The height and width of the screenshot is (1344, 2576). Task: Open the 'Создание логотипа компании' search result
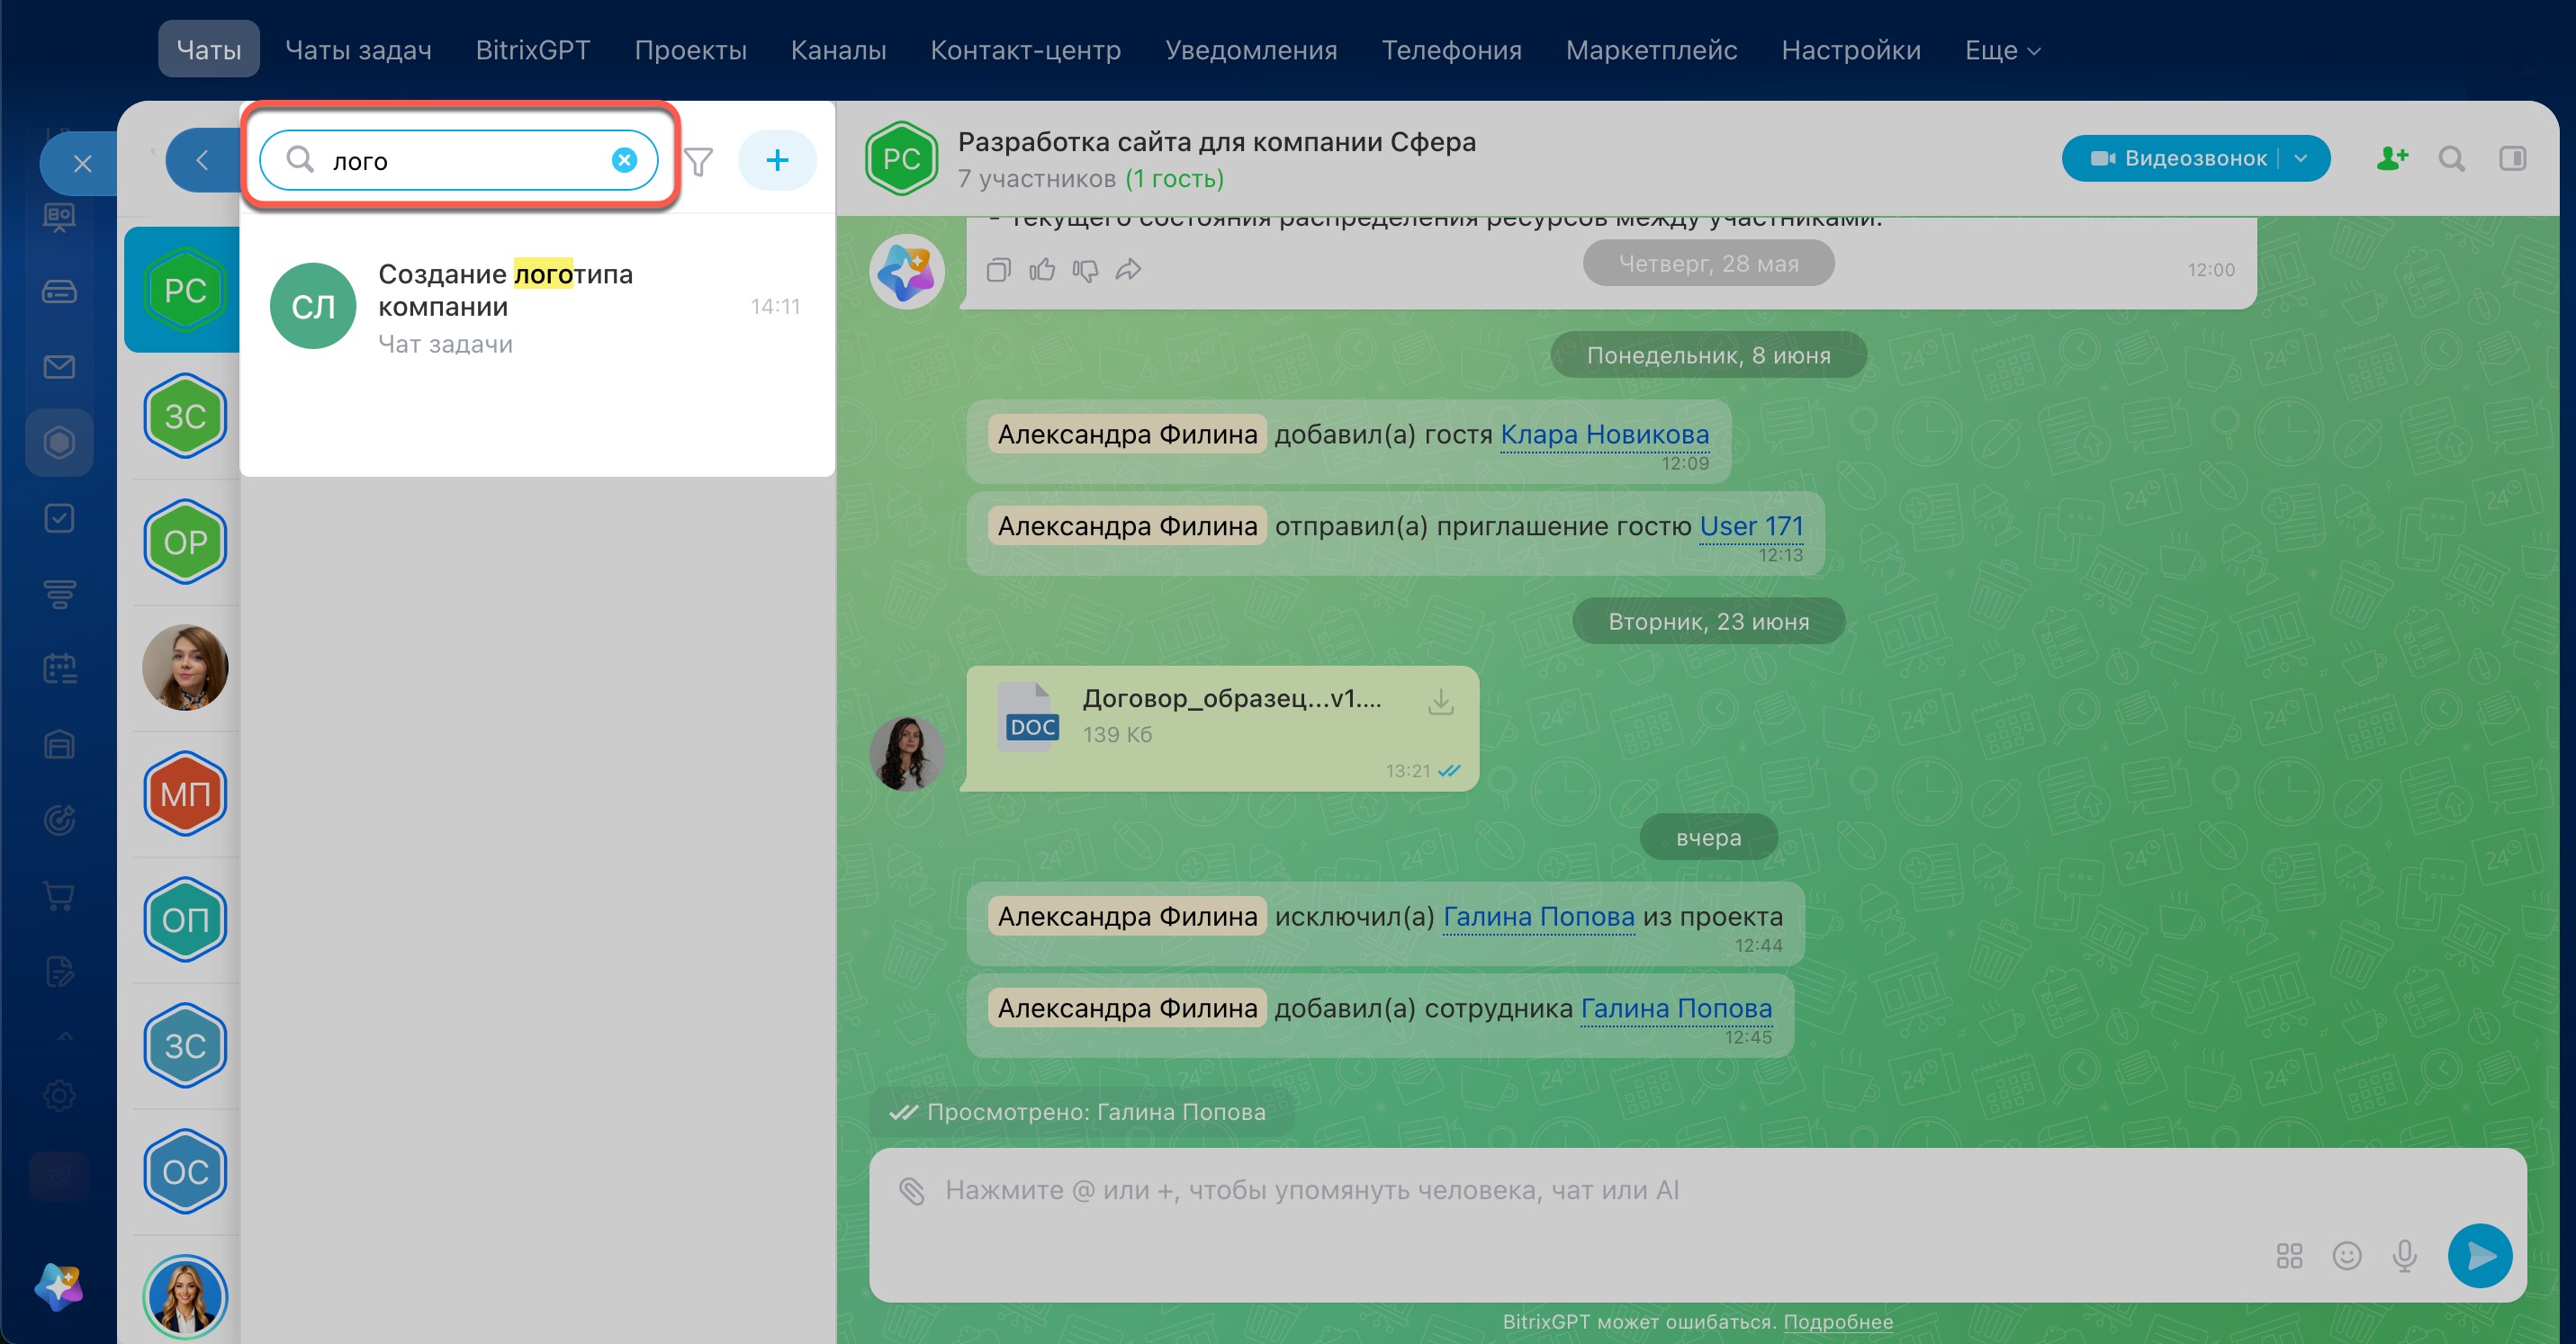point(537,307)
